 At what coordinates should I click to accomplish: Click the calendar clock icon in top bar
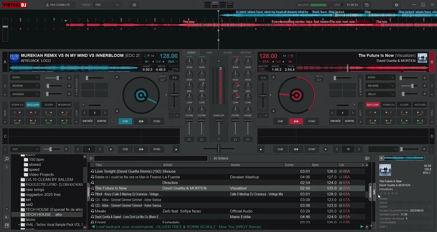(366, 5)
